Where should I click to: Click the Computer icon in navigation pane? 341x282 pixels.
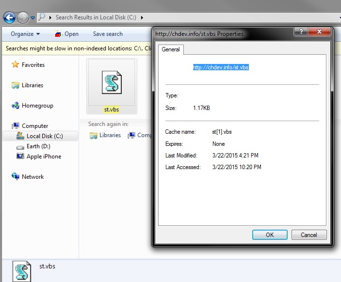pos(15,125)
